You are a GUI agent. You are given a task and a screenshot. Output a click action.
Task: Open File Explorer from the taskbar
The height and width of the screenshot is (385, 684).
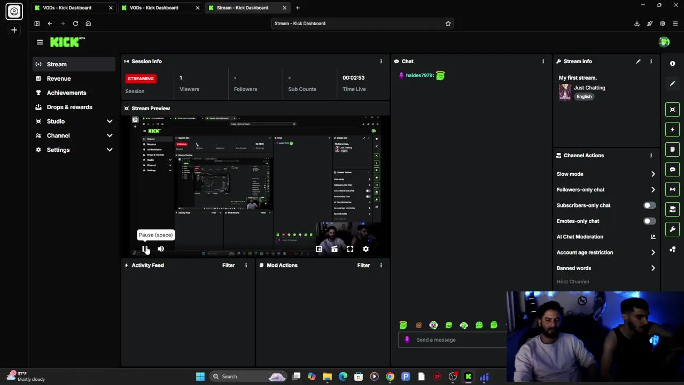[327, 376]
